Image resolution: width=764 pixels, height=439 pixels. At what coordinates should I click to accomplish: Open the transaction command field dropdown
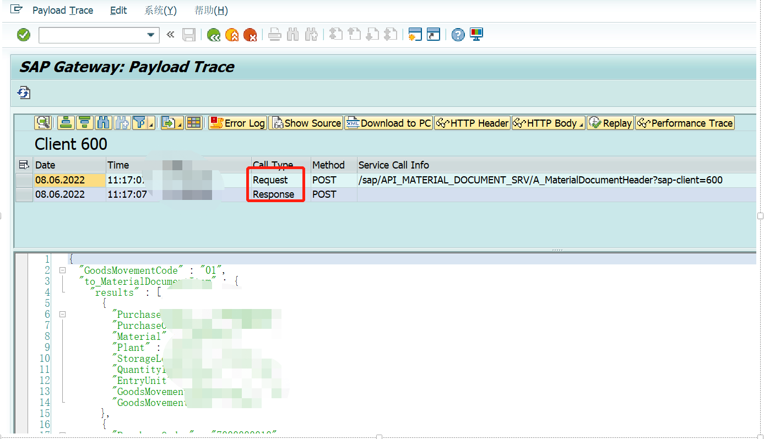click(151, 35)
